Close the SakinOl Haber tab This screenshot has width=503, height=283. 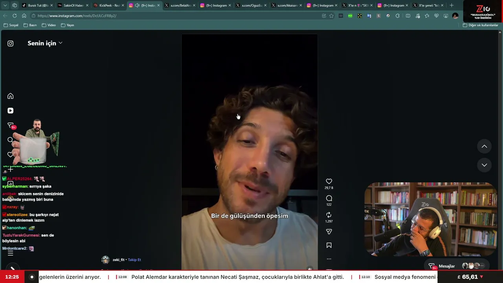pyautogui.click(x=87, y=6)
